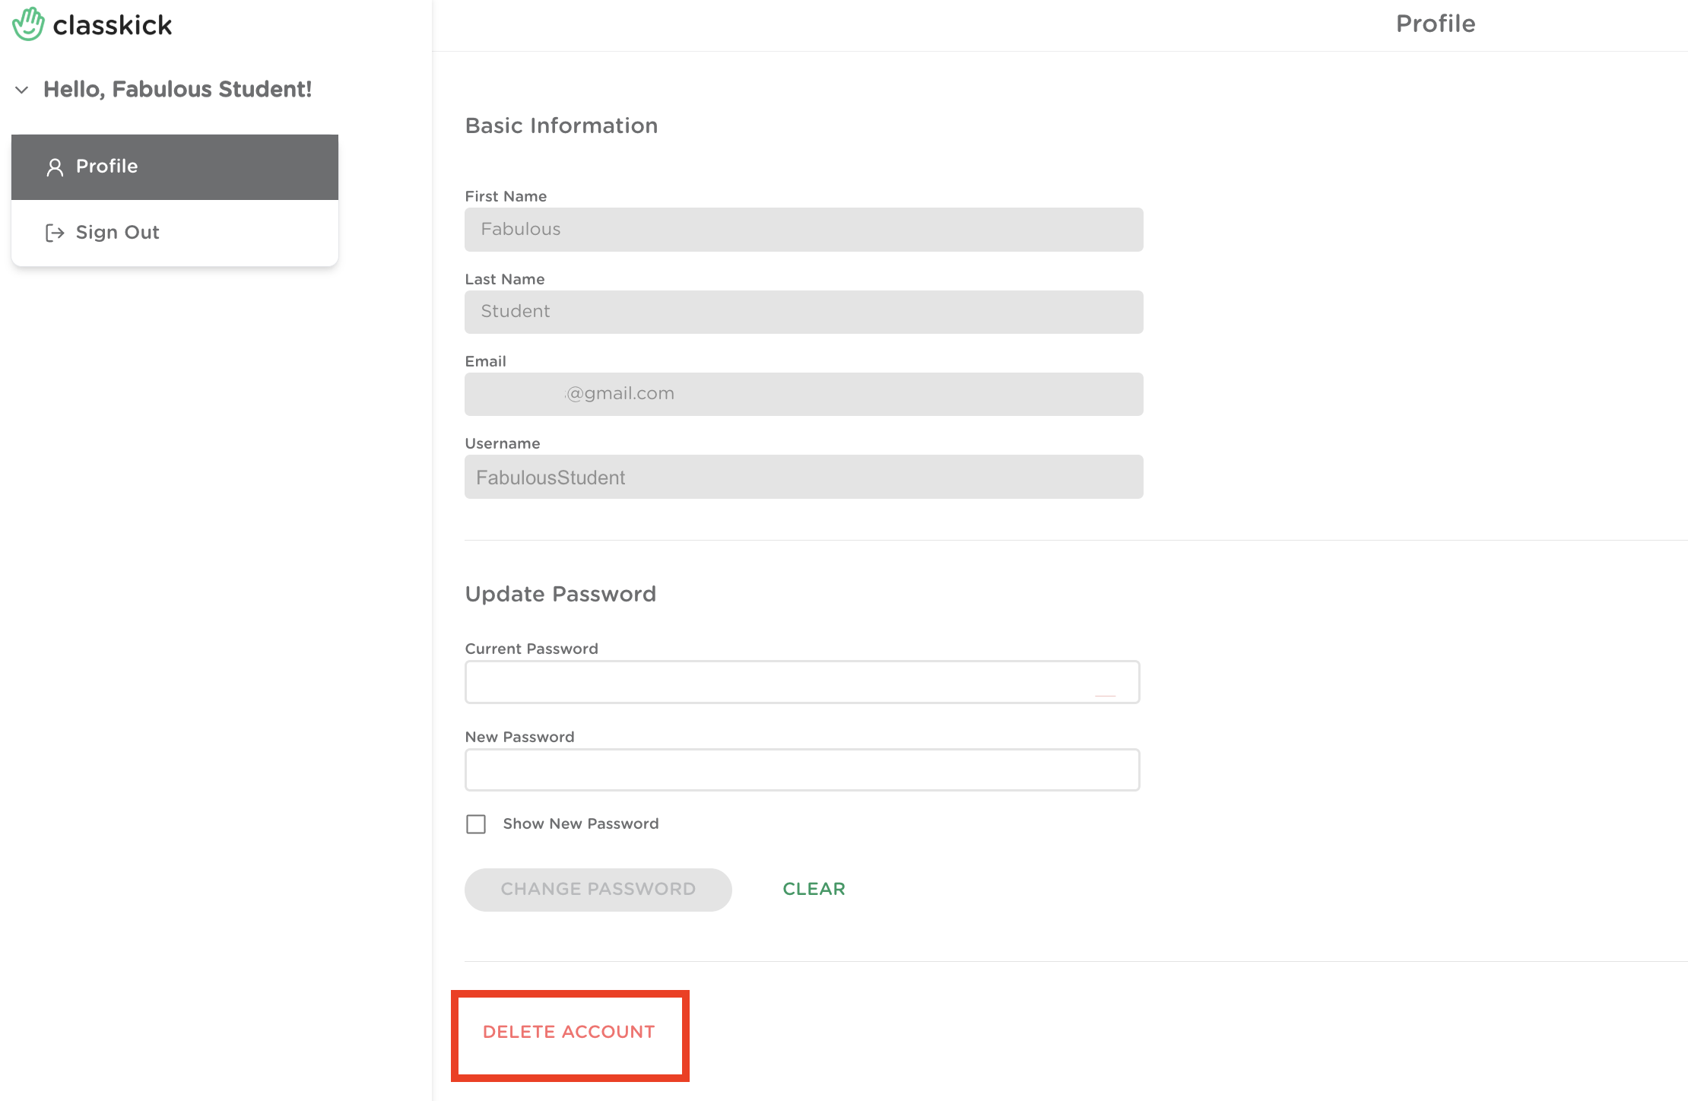
Task: Open the Profile menu item
Action: [175, 167]
